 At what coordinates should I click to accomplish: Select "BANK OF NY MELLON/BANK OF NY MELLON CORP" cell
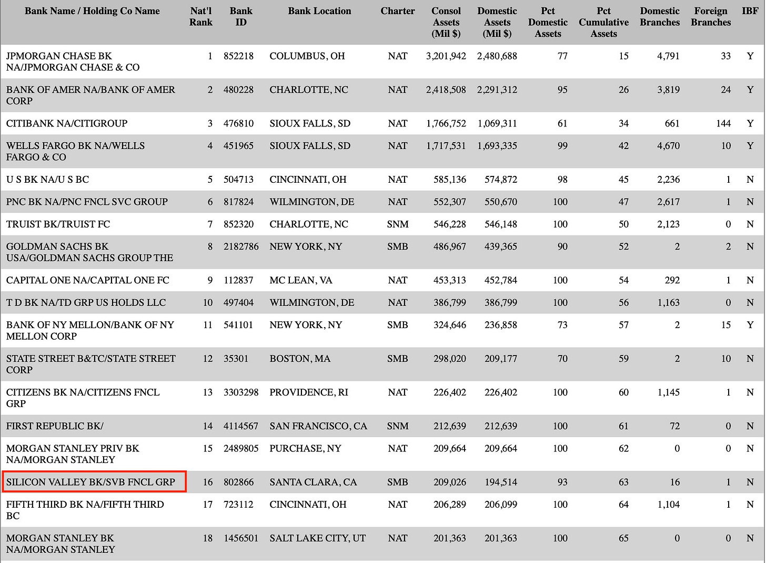pyautogui.click(x=90, y=331)
